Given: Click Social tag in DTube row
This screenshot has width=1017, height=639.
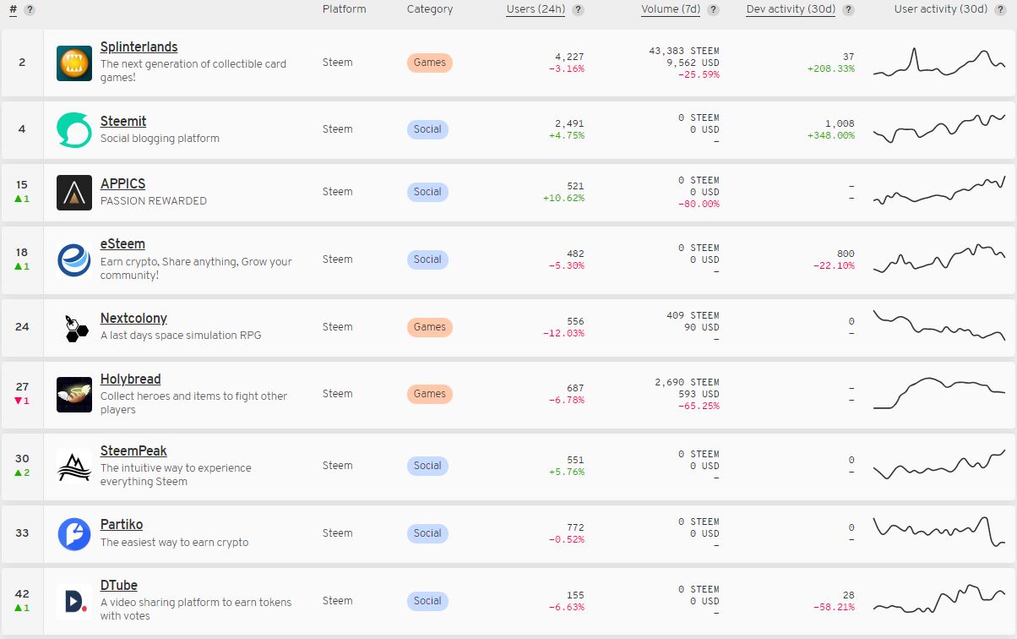Looking at the screenshot, I should point(427,601).
